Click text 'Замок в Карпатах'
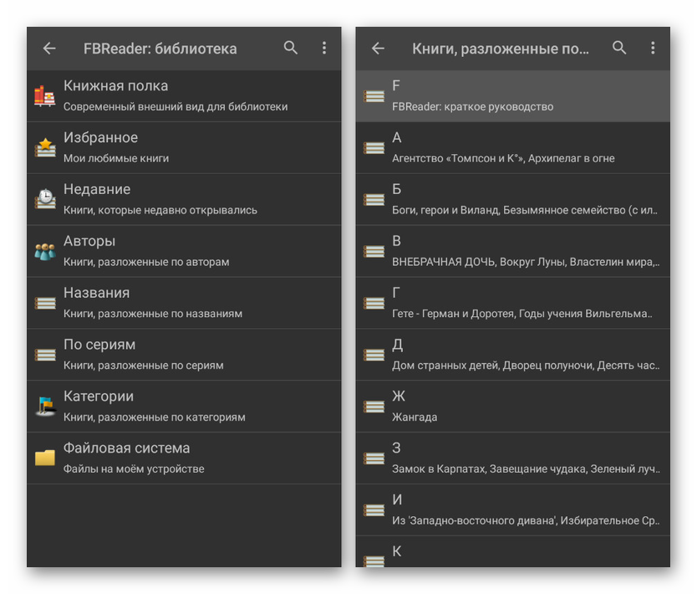 [x=438, y=469]
